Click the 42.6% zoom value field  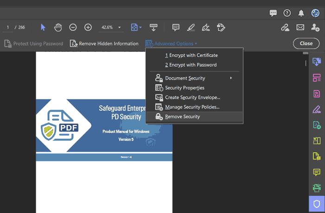pyautogui.click(x=107, y=27)
